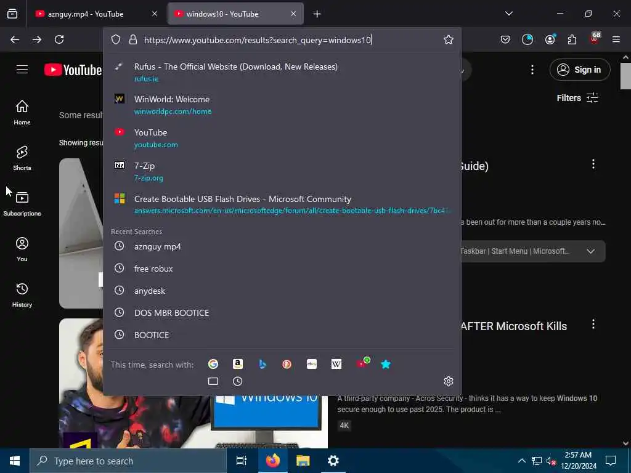Open search settings gear in dropdown

449,381
